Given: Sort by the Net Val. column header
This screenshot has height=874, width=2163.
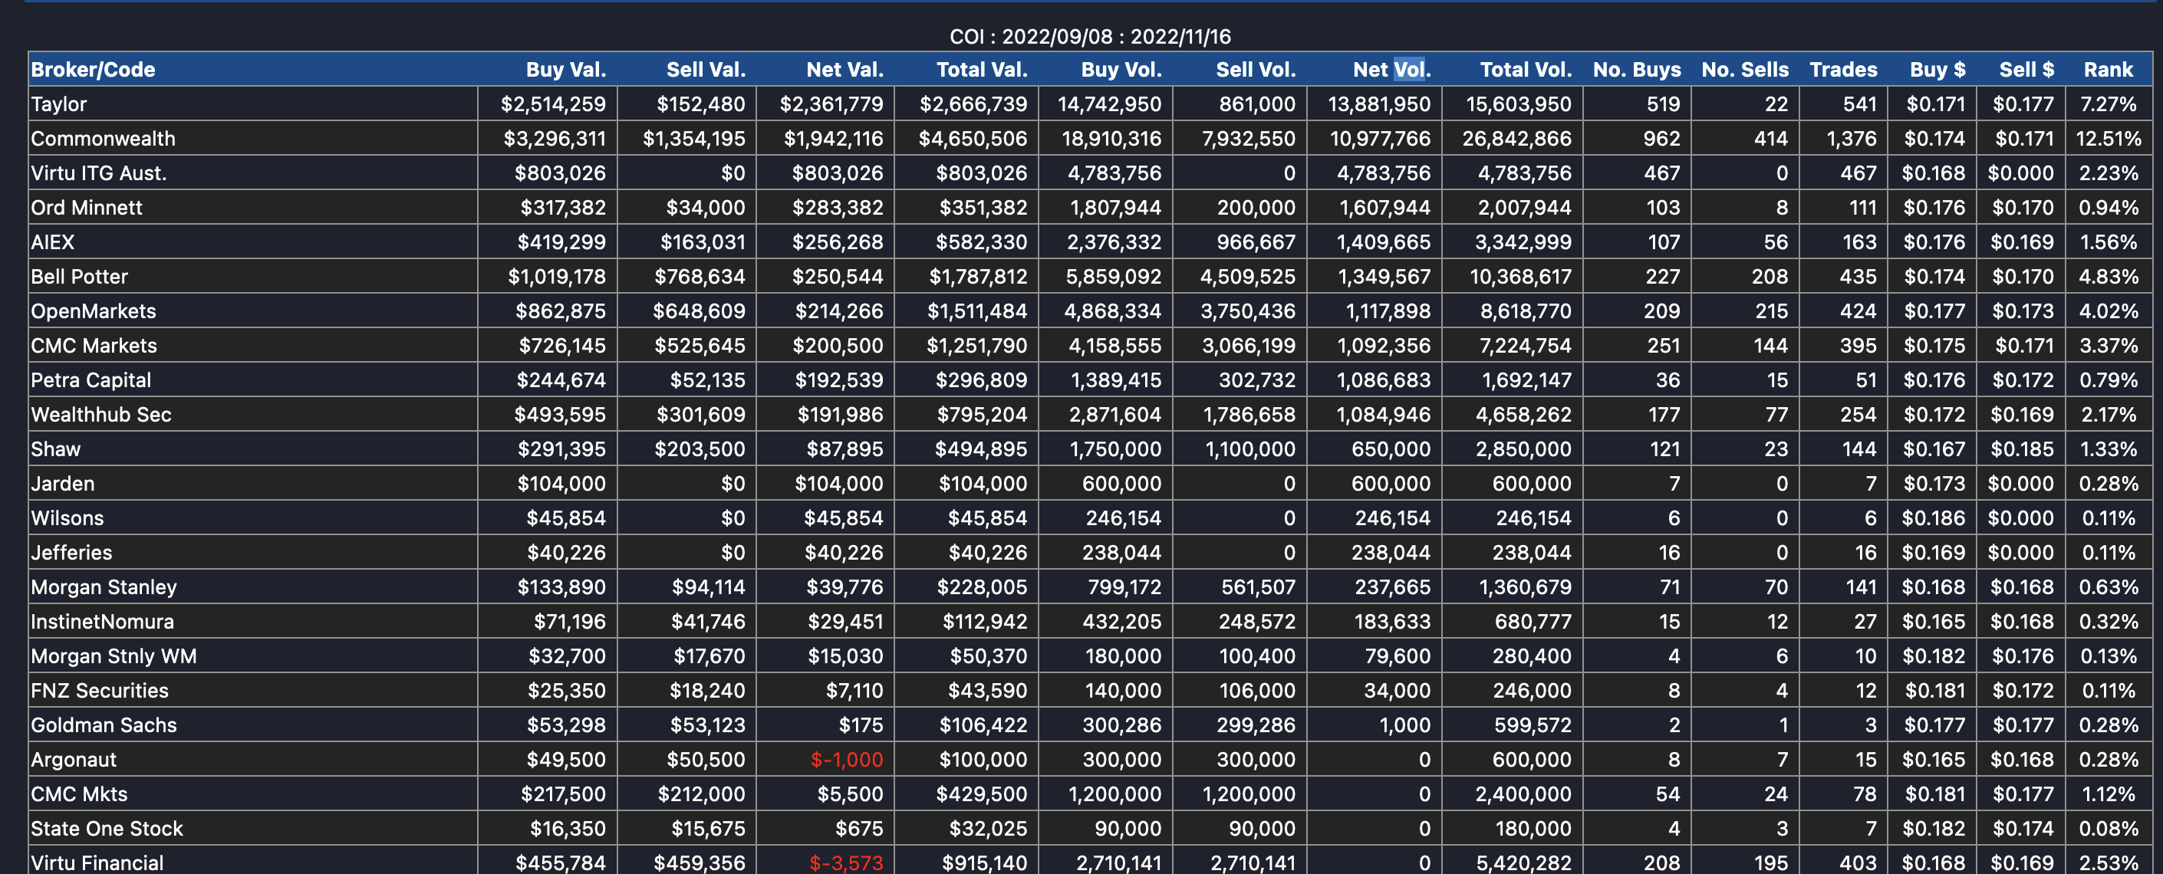Looking at the screenshot, I should coord(844,70).
